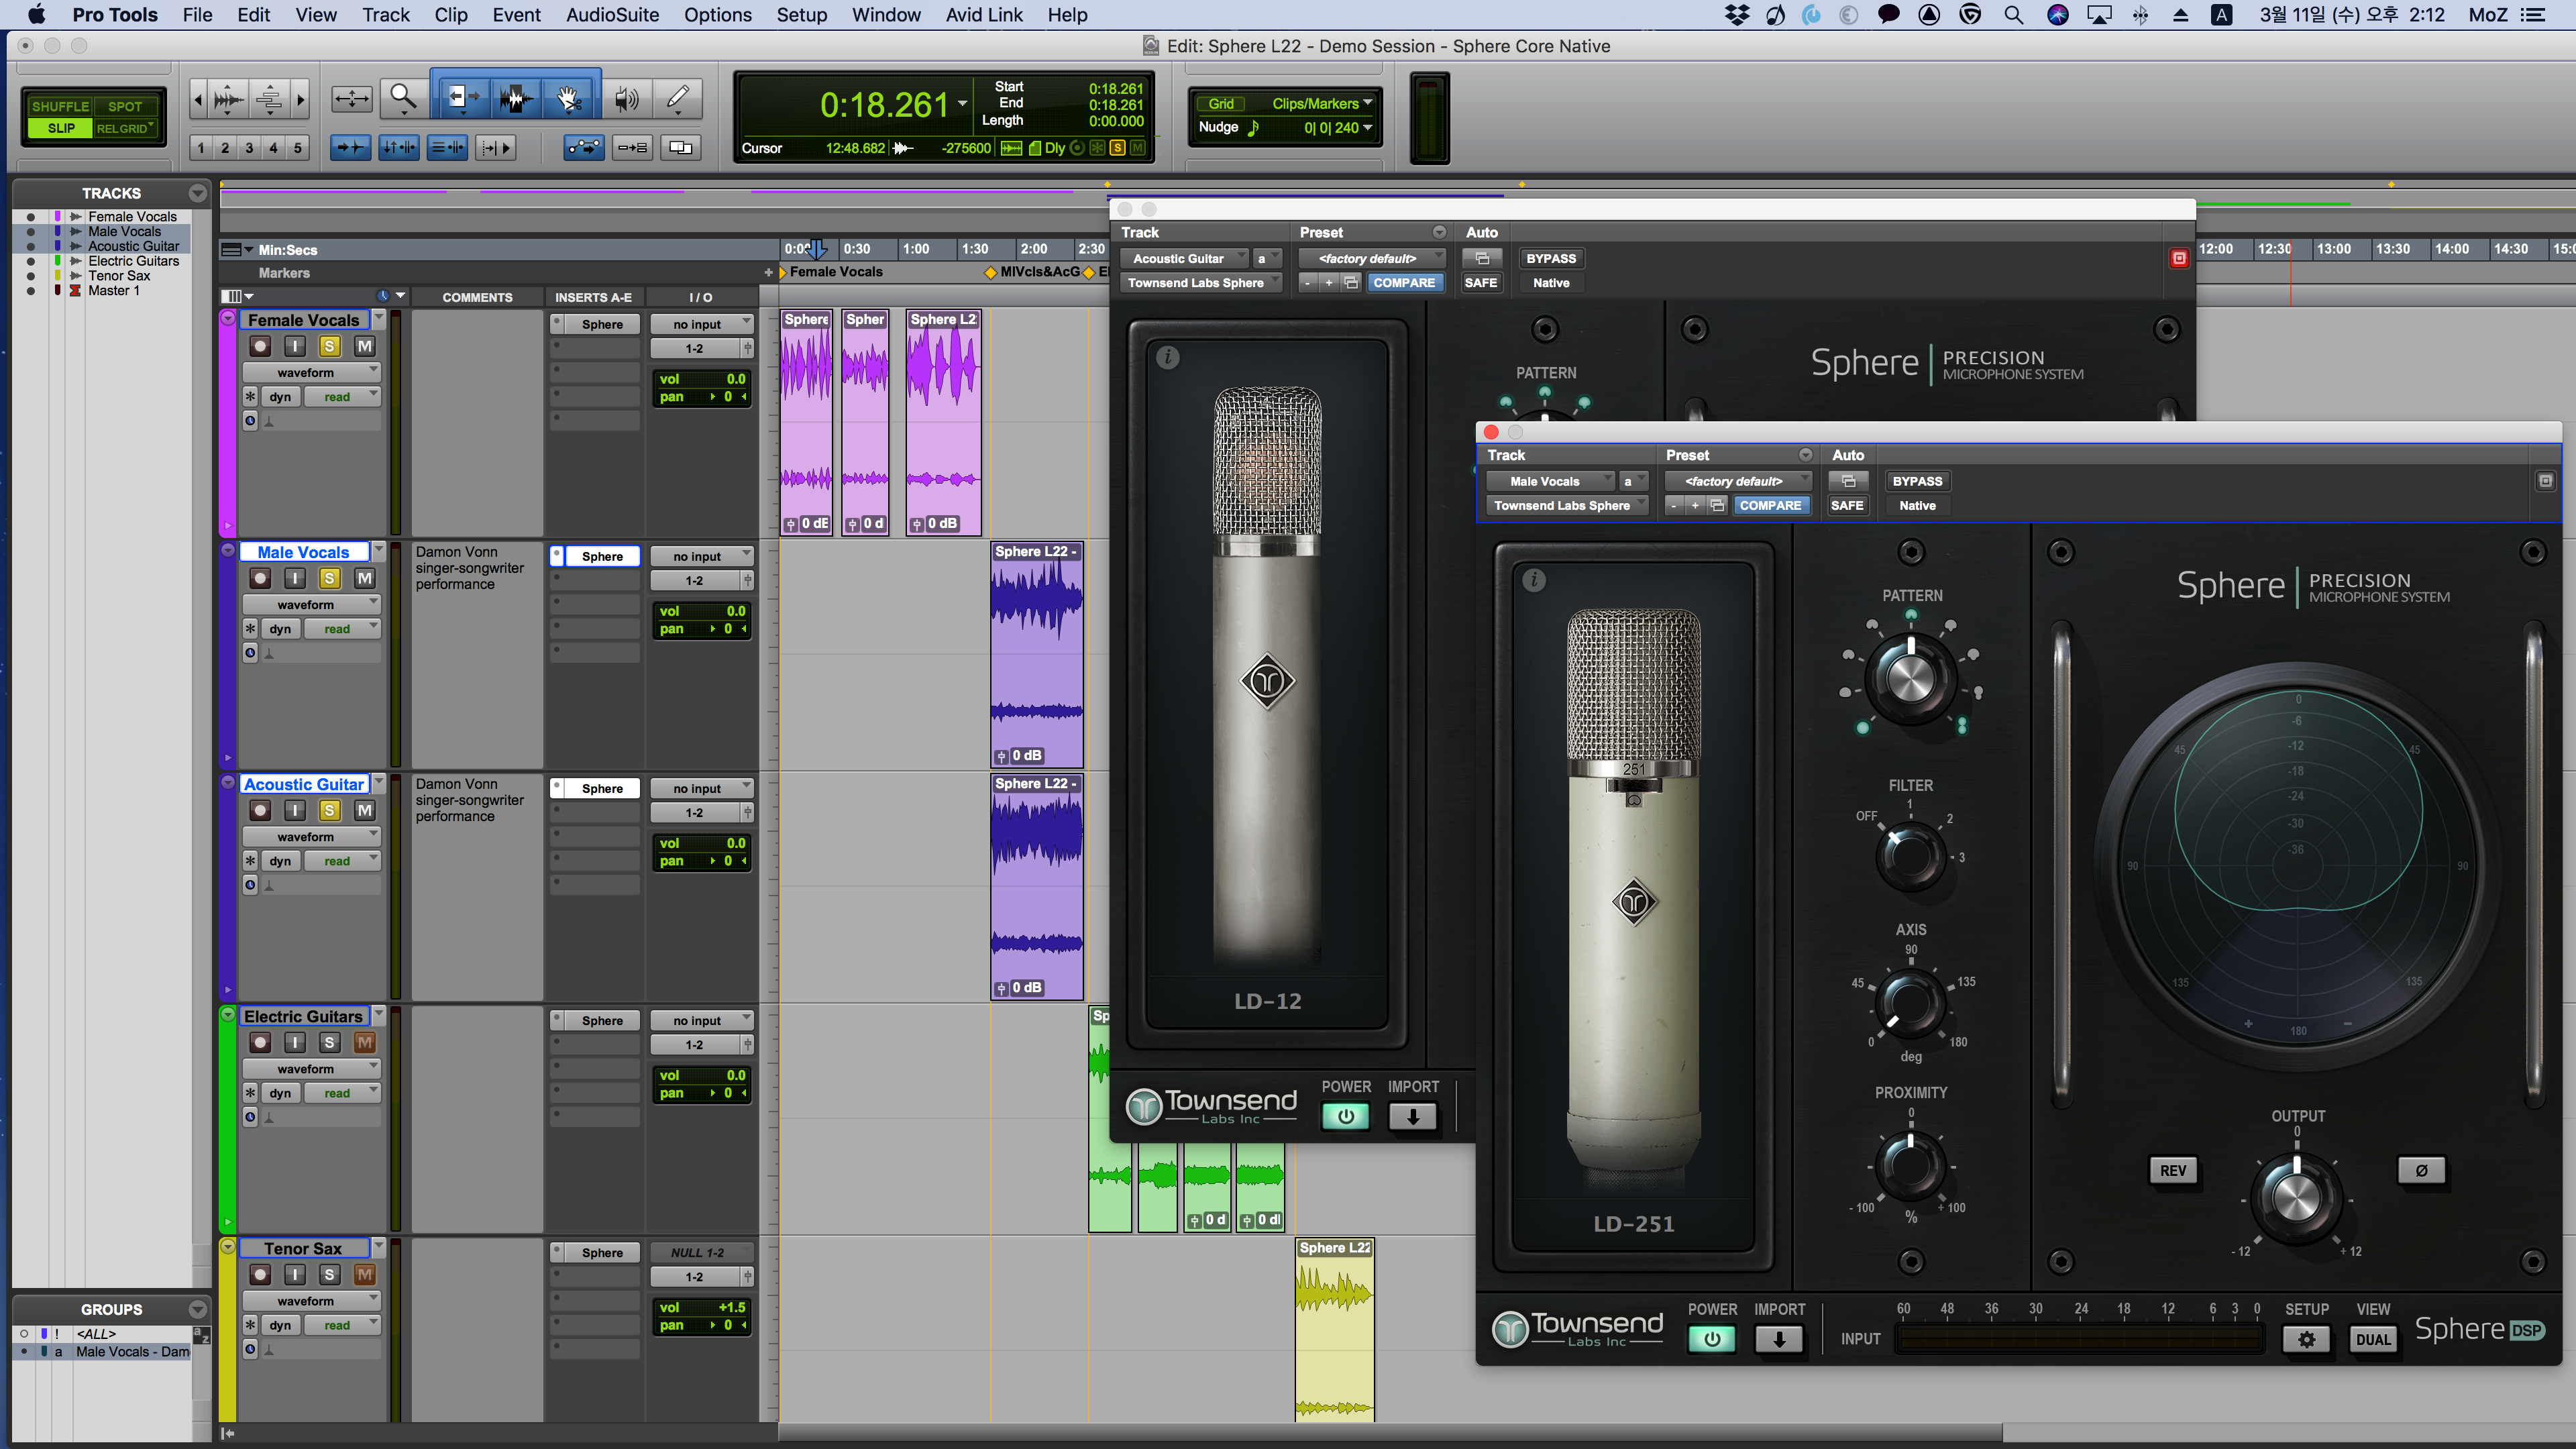This screenshot has width=2576, height=1449.
Task: Click the Zoom Toggle arrows icon
Action: [x=352, y=98]
